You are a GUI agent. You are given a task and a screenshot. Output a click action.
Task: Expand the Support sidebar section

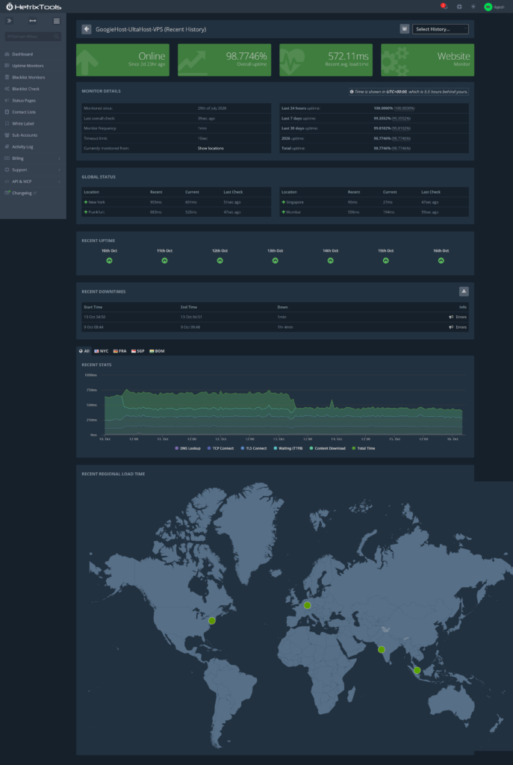33,170
